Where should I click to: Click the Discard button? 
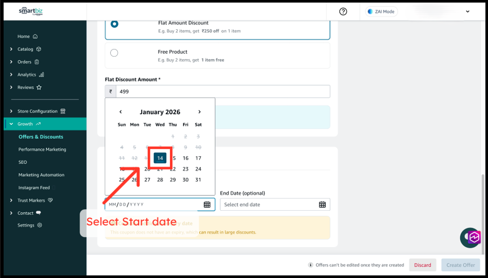[x=423, y=265]
